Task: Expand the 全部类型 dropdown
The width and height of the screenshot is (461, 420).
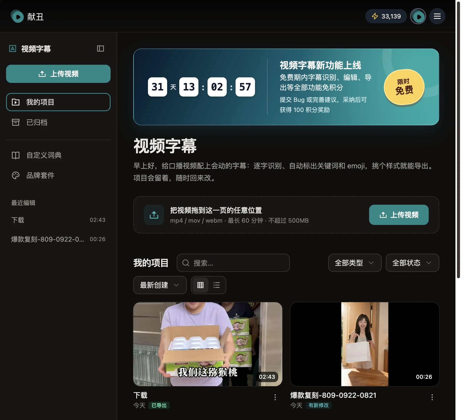Action: [355, 263]
